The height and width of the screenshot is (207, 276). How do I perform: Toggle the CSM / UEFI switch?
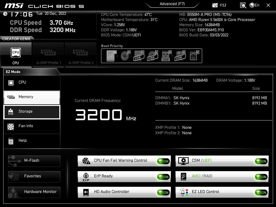click(261, 161)
